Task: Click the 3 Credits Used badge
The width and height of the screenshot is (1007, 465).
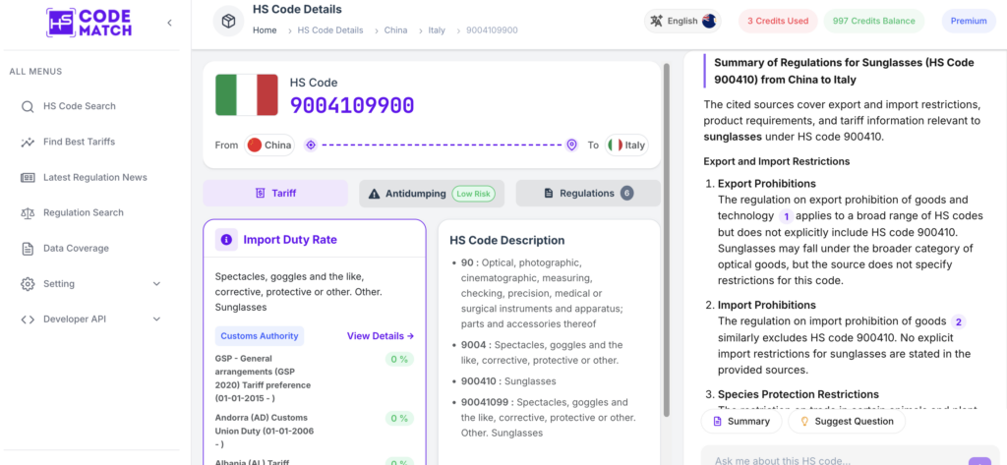Action: [x=778, y=22]
